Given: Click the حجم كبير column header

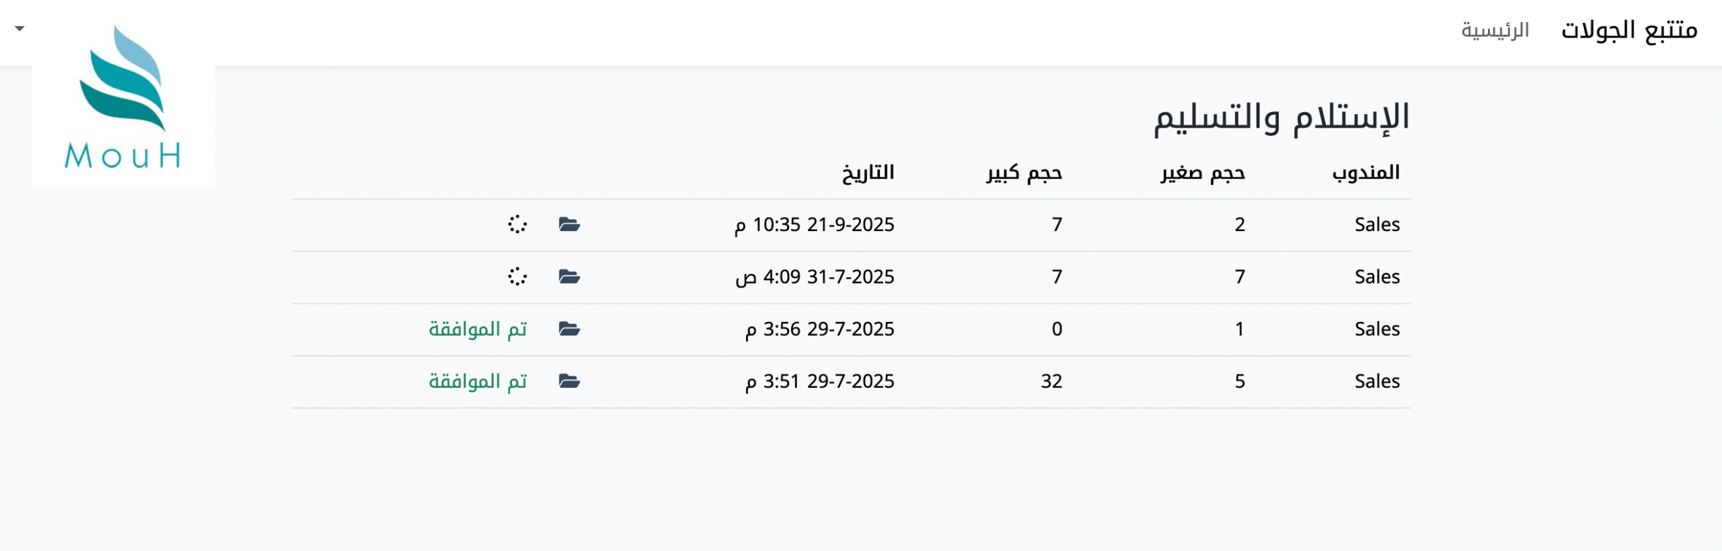Looking at the screenshot, I should tap(1024, 173).
